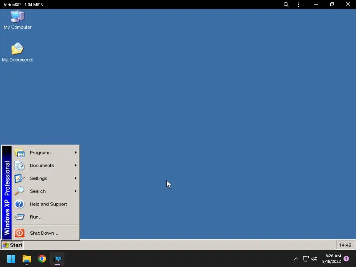Click the Documents icon in Start menu
Screen dimensions: 356x267
pos(19,165)
